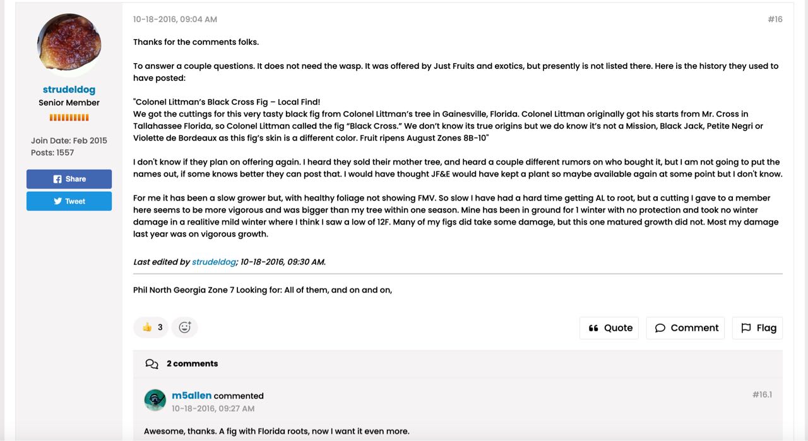Open m5allen's profile link

coord(191,396)
